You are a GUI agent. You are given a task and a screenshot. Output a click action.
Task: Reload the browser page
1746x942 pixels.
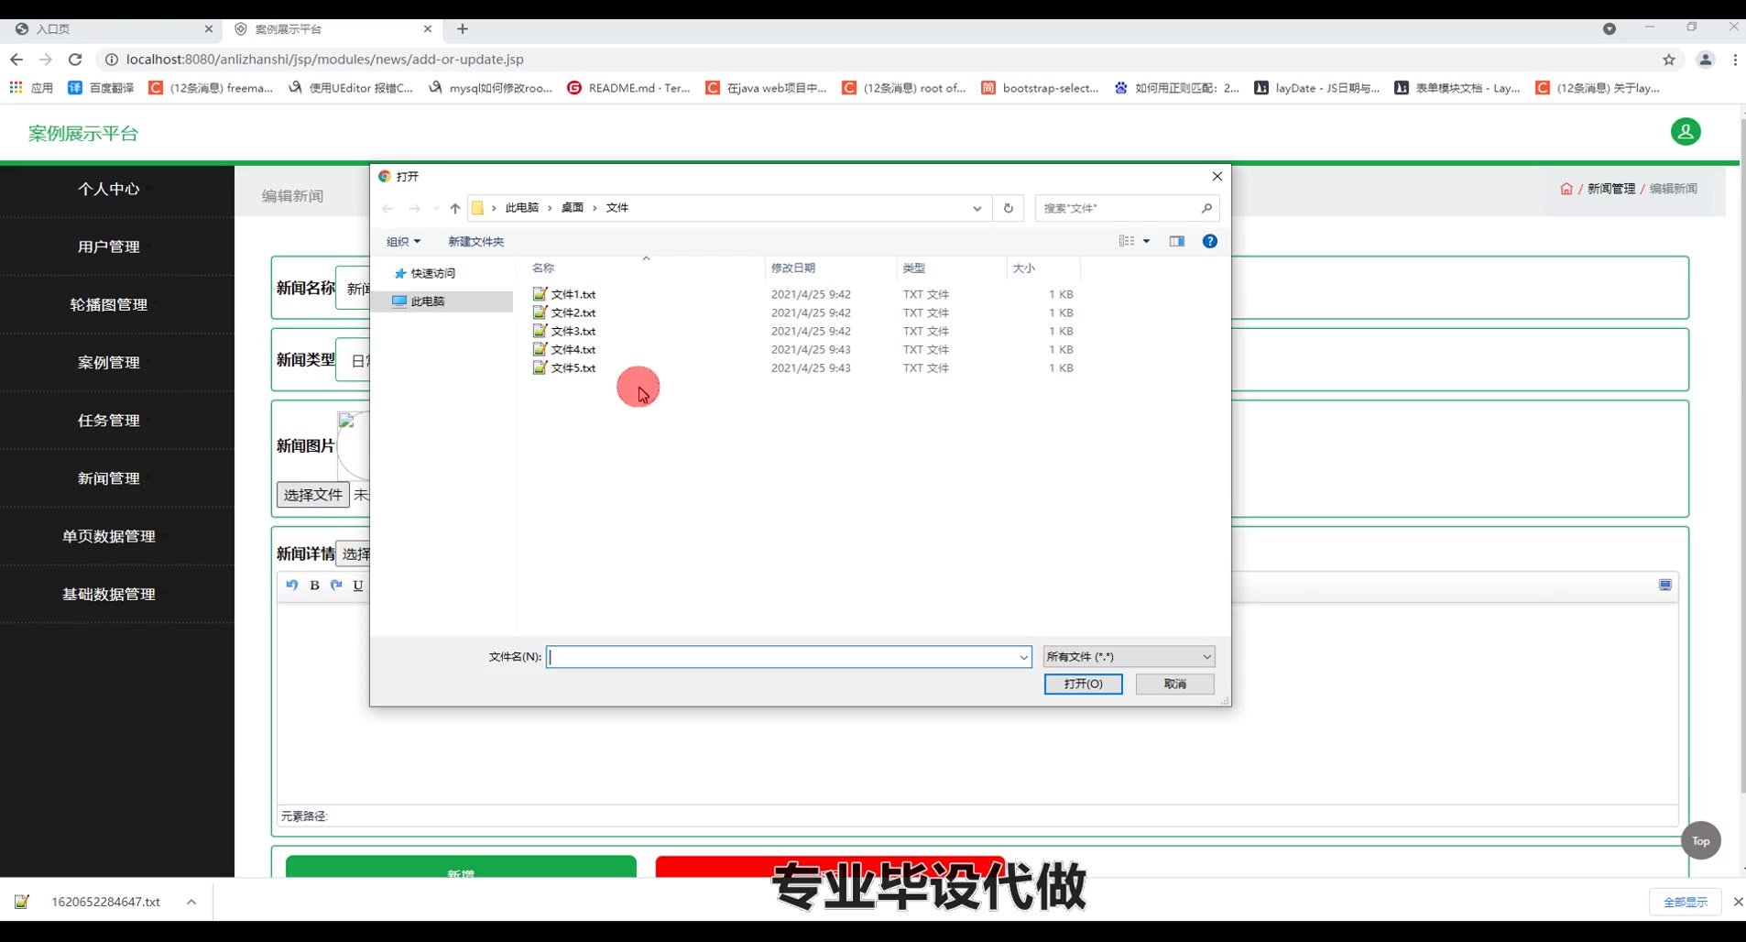coord(75,60)
